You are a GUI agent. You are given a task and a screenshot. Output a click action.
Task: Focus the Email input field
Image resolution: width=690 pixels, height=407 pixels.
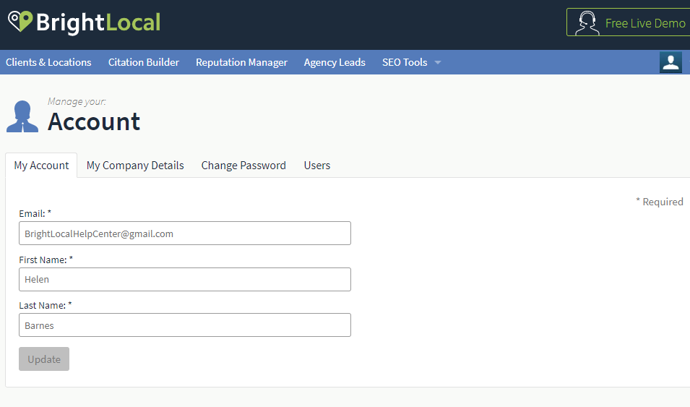[185, 233]
